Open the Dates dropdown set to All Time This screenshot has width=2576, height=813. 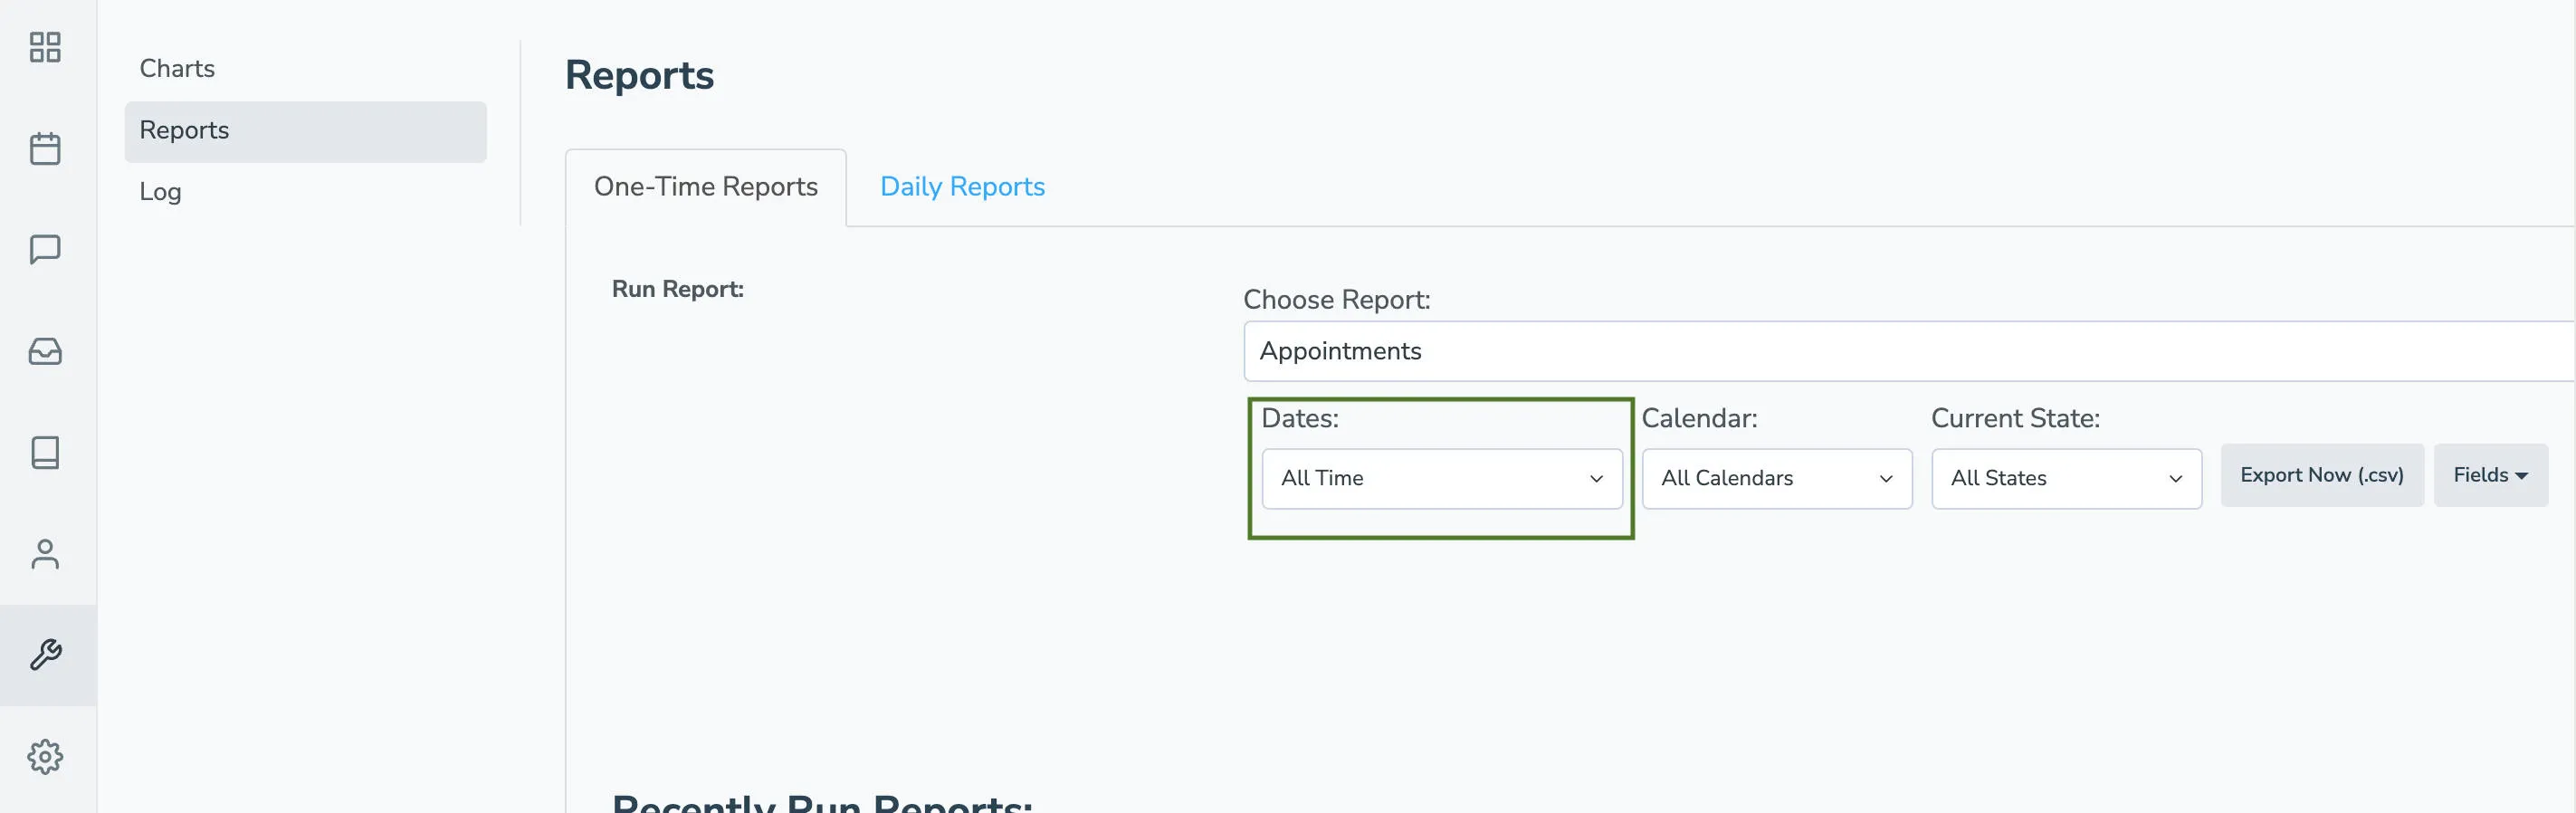[1440, 478]
